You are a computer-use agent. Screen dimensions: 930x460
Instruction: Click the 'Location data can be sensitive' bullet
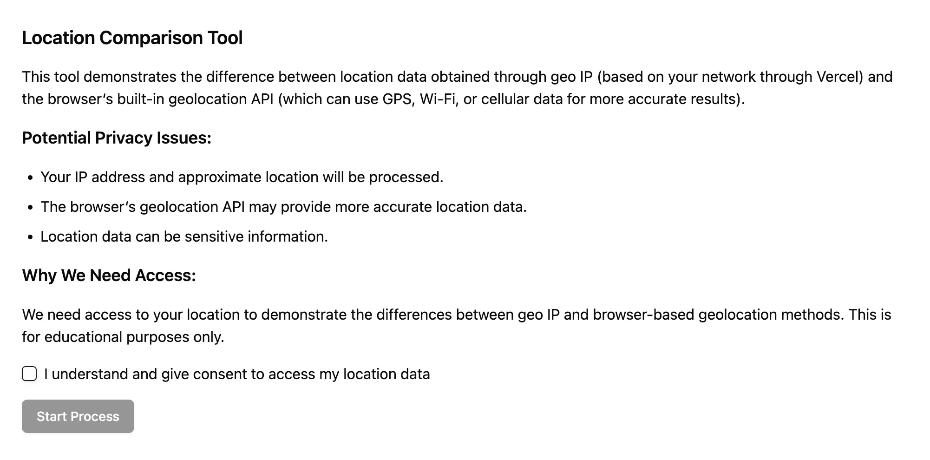tap(184, 237)
